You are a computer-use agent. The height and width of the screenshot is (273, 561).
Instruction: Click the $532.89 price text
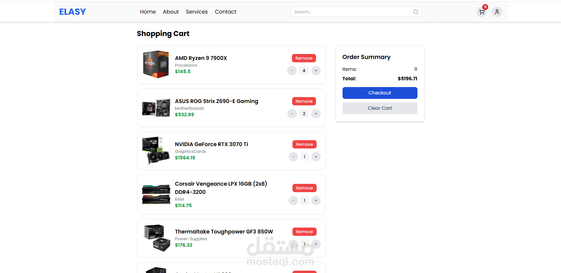(185, 115)
